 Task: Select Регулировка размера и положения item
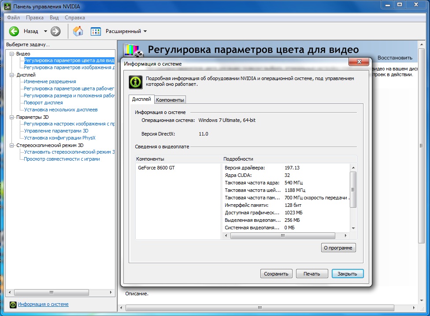pos(69,96)
